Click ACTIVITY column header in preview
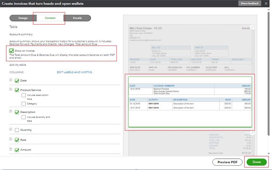This screenshot has height=170, width=272. coord(153,100)
